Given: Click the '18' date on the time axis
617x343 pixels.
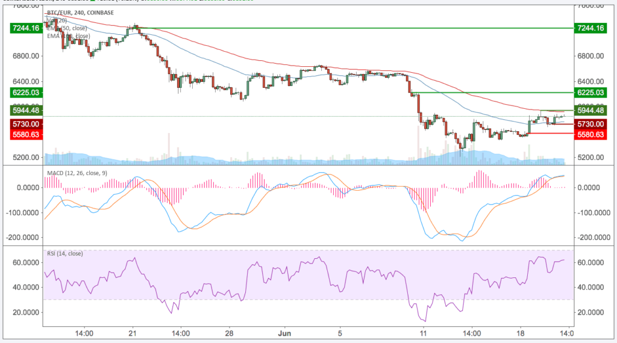Looking at the screenshot, I should click(521, 331).
